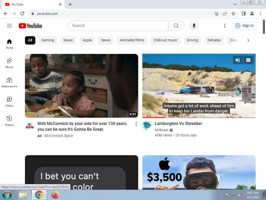Open the MrBeast channel link

[162, 130]
